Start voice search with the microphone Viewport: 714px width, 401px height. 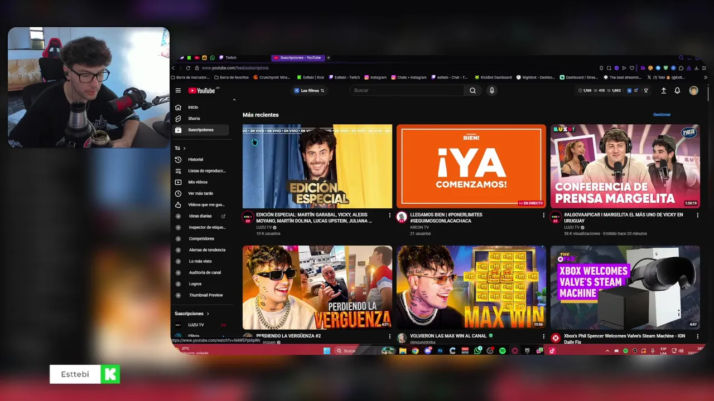[x=491, y=90]
